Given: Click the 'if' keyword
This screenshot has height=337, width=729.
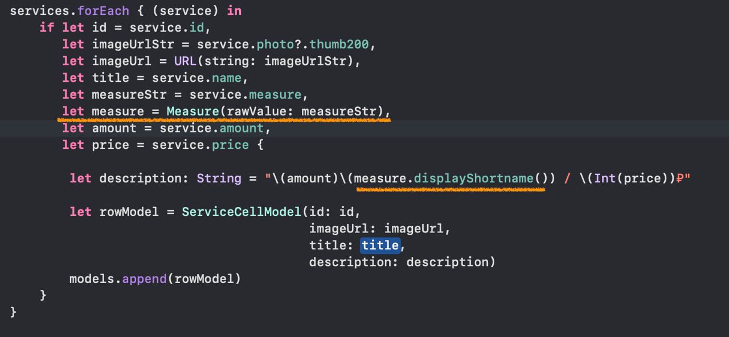Looking at the screenshot, I should click(47, 27).
